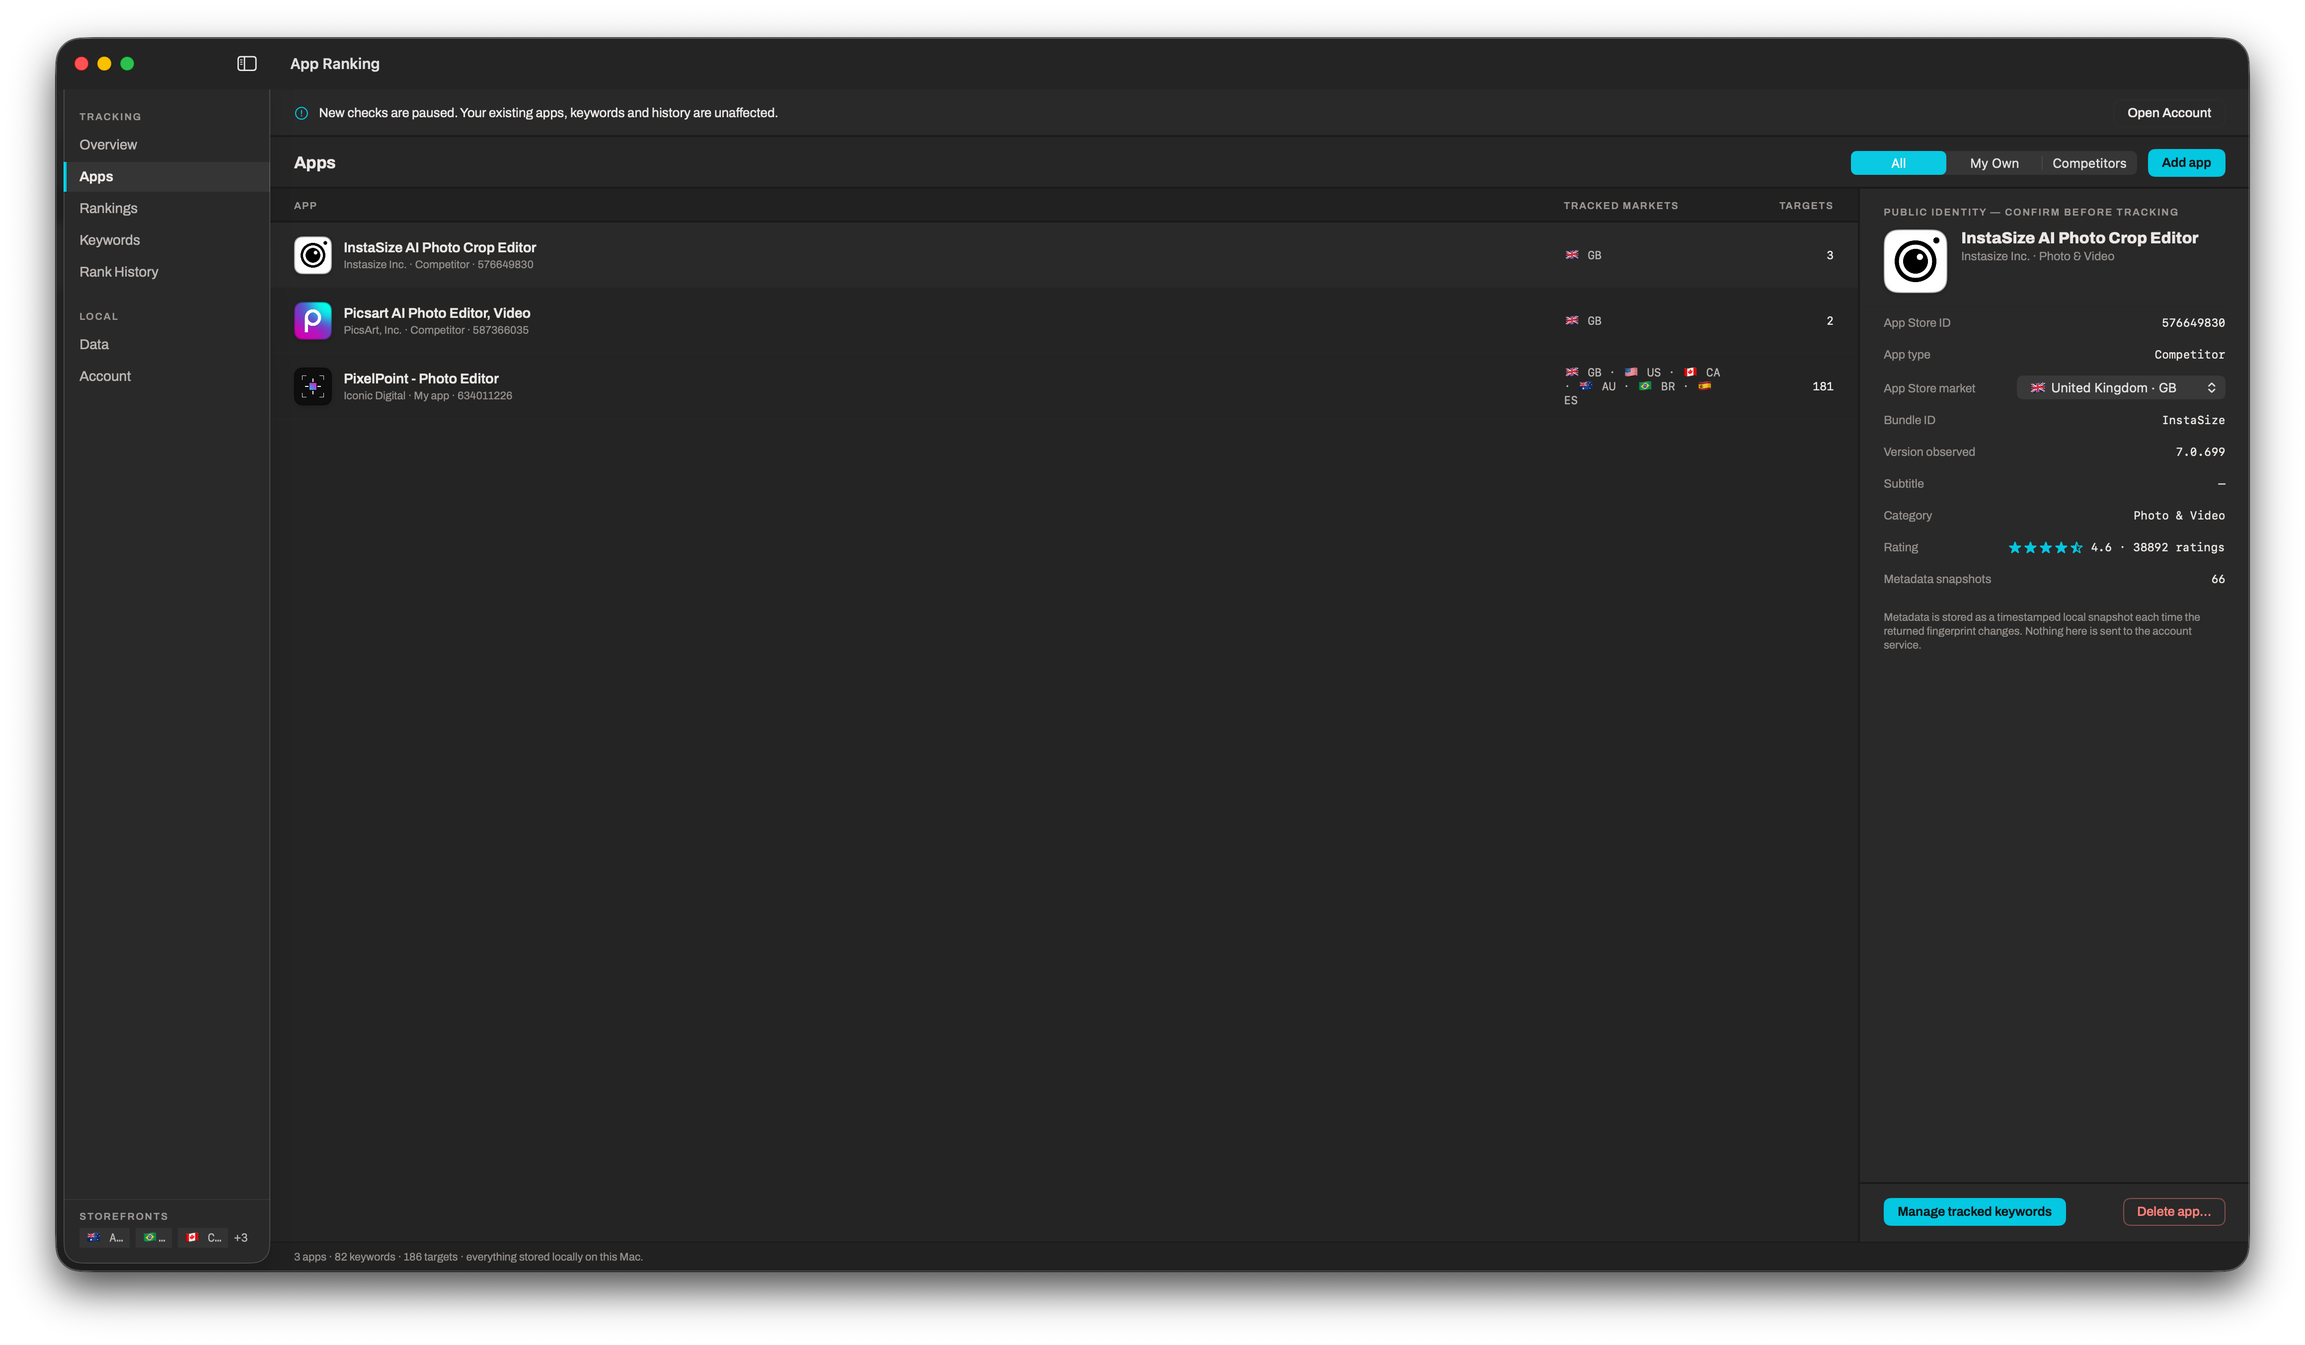2305x1345 pixels.
Task: Select the Competitors filter segment
Action: pyautogui.click(x=2089, y=164)
